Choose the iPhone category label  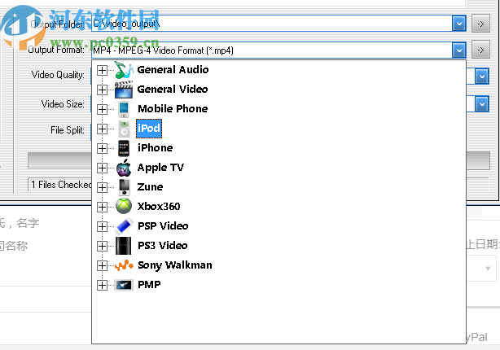click(156, 148)
